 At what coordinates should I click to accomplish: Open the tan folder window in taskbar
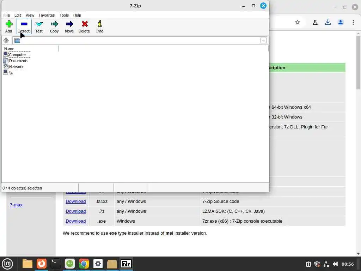click(x=112, y=264)
